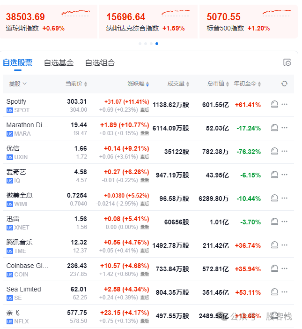Click Spotify price 303.31
The image size is (302, 329).
click(77, 101)
